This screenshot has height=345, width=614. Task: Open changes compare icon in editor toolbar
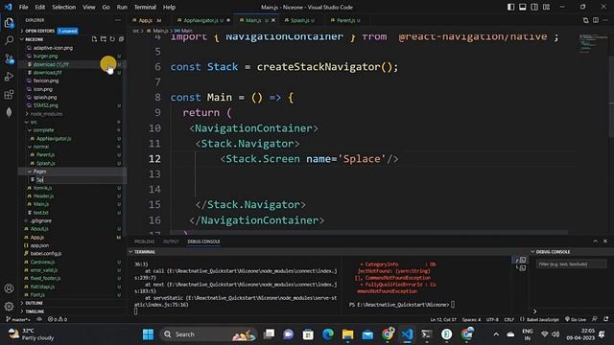point(585,20)
